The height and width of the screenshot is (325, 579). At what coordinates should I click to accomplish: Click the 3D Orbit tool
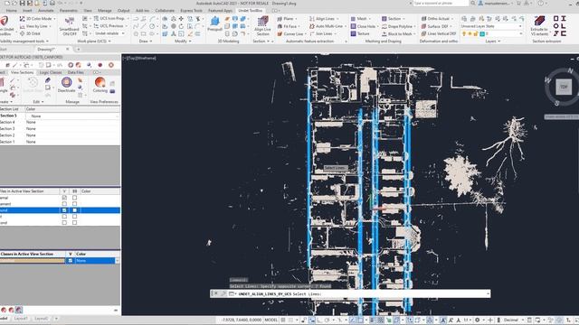click(30, 33)
